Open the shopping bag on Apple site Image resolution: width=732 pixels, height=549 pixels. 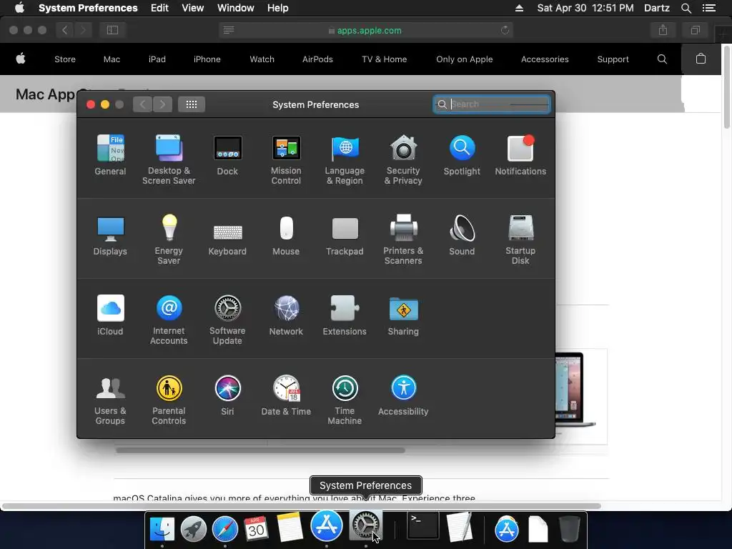pos(701,59)
